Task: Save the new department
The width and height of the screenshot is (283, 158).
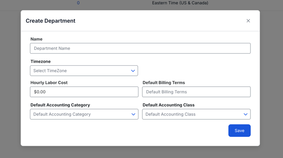Action: click(239, 131)
